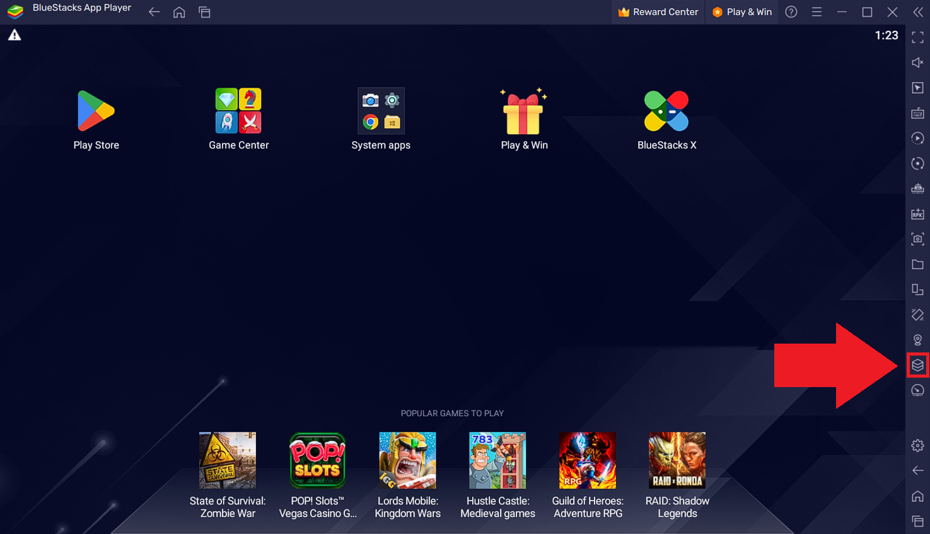Open the Install APK sidebar tool
The image size is (930, 534).
(917, 214)
